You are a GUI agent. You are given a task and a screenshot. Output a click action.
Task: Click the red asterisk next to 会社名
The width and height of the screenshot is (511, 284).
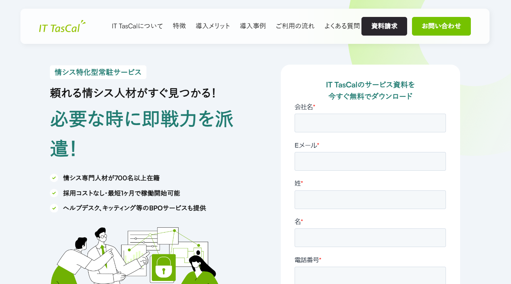coord(315,106)
